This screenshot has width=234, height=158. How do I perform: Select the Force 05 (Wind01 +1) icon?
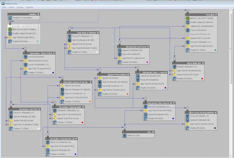(187, 116)
